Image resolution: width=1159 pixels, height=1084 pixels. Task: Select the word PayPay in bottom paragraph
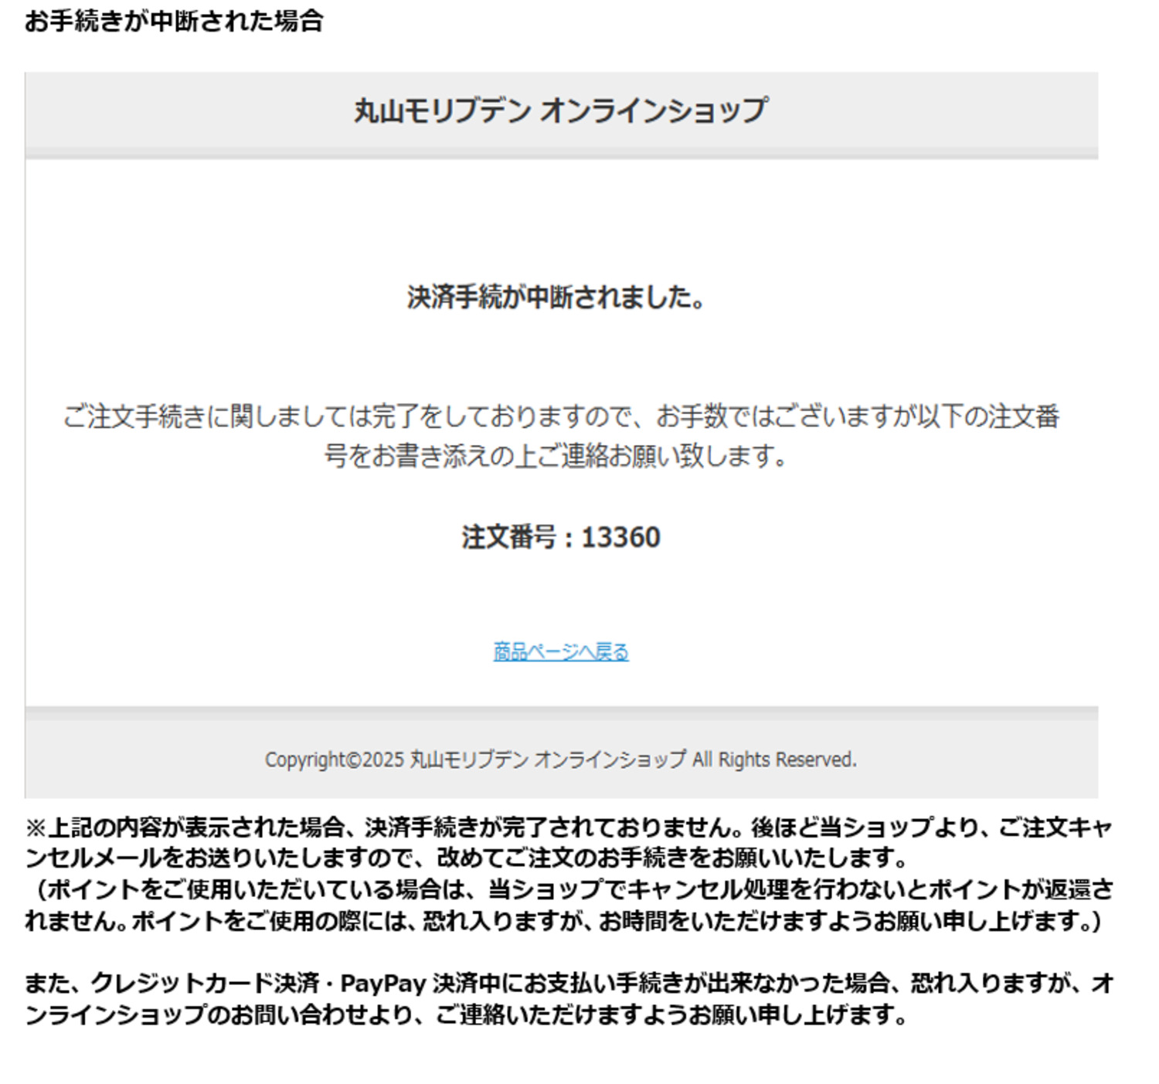pos(383,984)
